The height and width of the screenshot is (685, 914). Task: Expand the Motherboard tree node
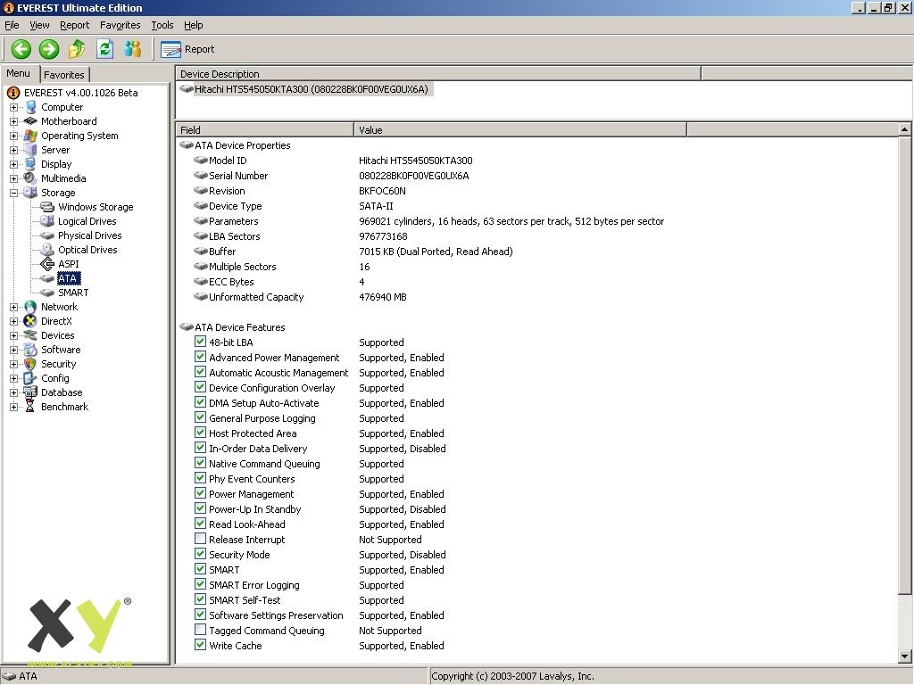click(x=13, y=121)
